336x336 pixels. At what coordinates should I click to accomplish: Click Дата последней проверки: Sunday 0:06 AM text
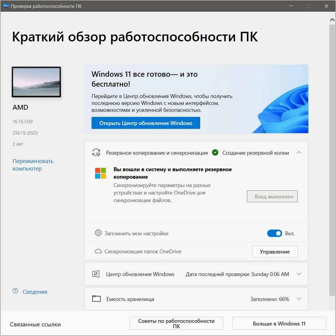tap(237, 274)
